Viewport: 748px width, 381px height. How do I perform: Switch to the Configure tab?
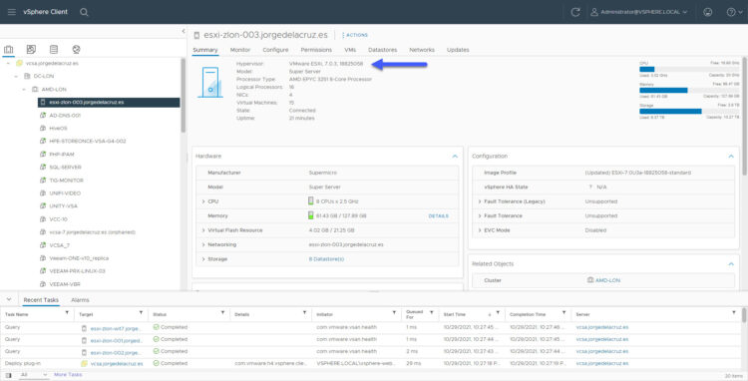pos(275,50)
